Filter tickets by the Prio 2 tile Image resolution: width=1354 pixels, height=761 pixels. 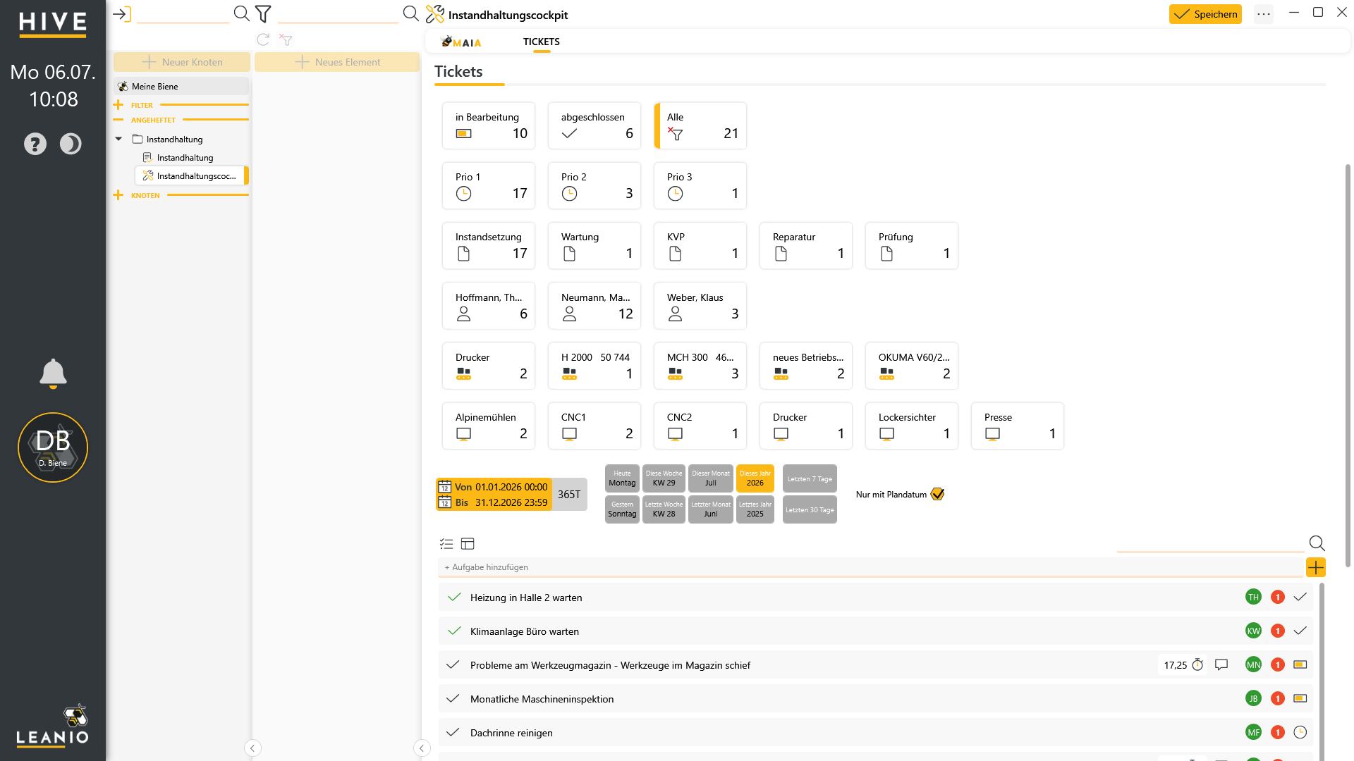point(594,185)
